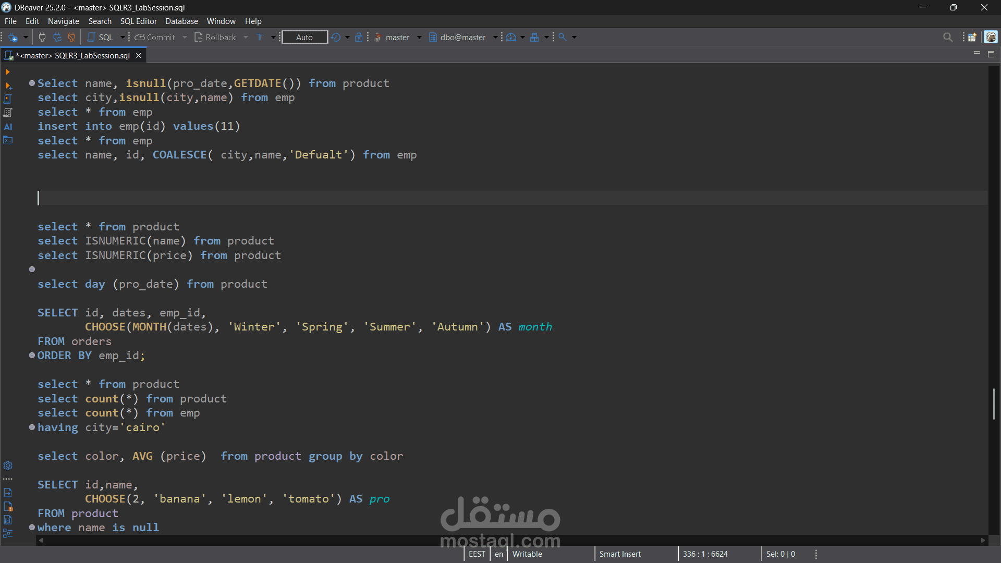
Task: Click the Connect plug icon
Action: tap(42, 38)
